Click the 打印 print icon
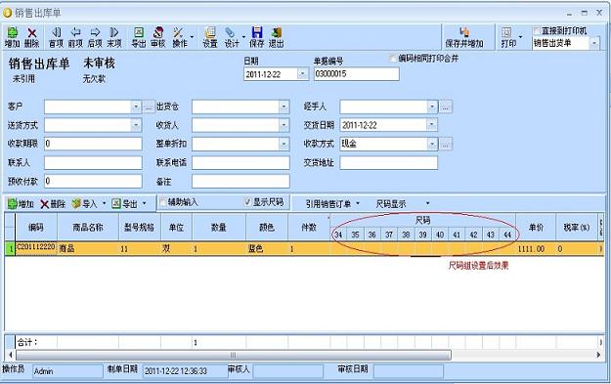The height and width of the screenshot is (384, 611). [508, 37]
